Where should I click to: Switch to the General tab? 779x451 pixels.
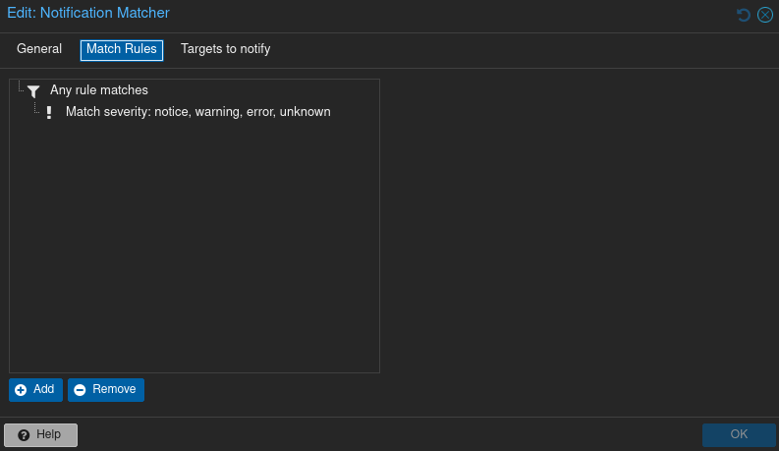[x=39, y=49]
